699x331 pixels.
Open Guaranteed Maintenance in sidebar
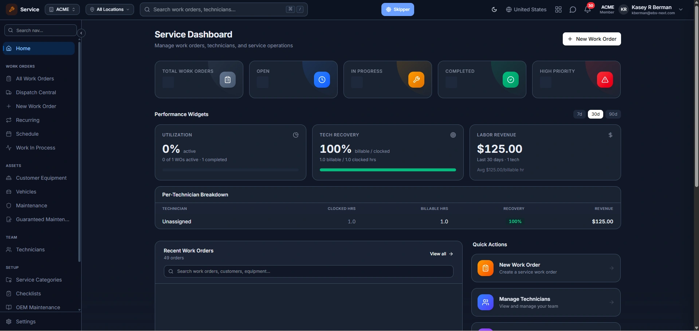(39, 219)
